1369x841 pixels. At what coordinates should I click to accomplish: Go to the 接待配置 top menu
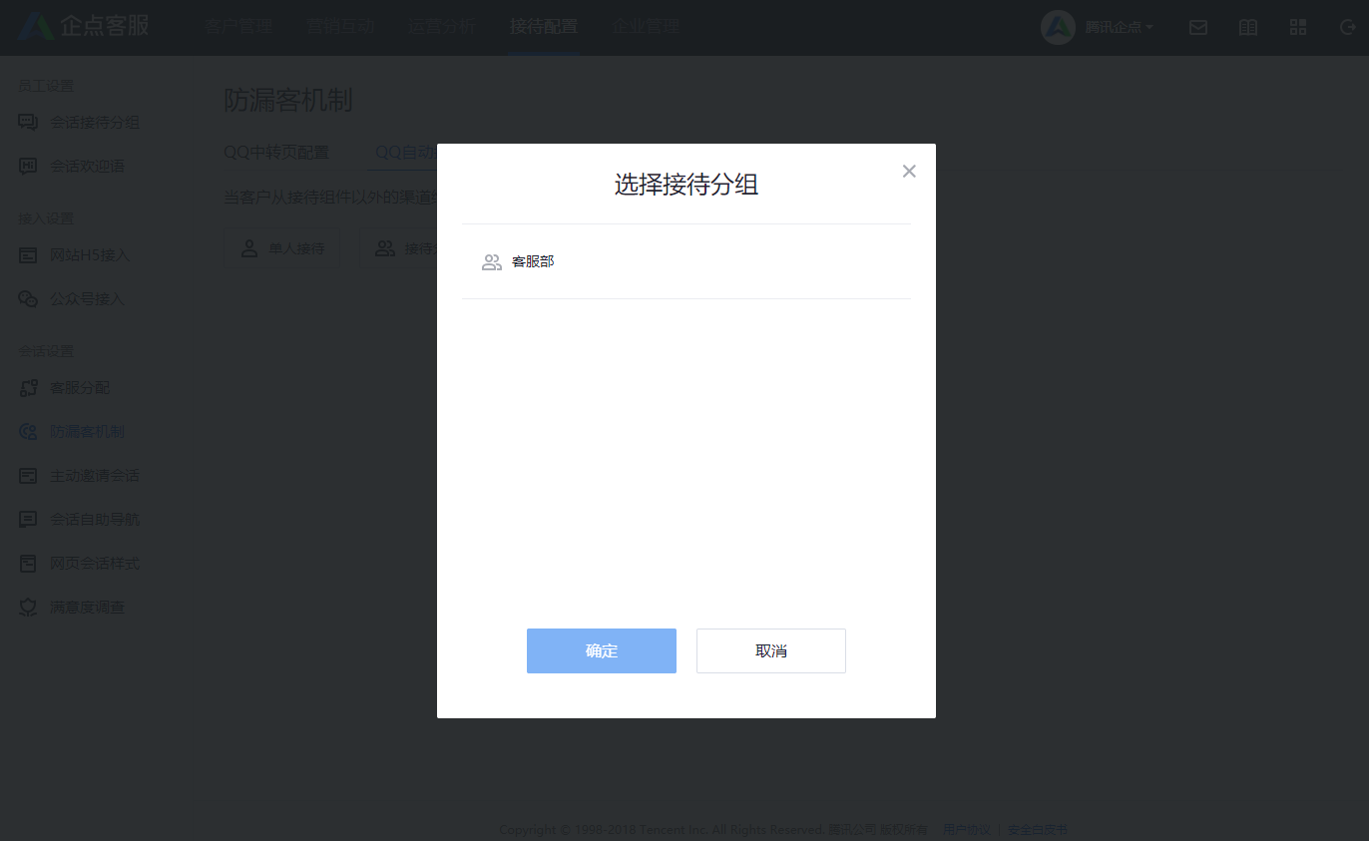[544, 27]
